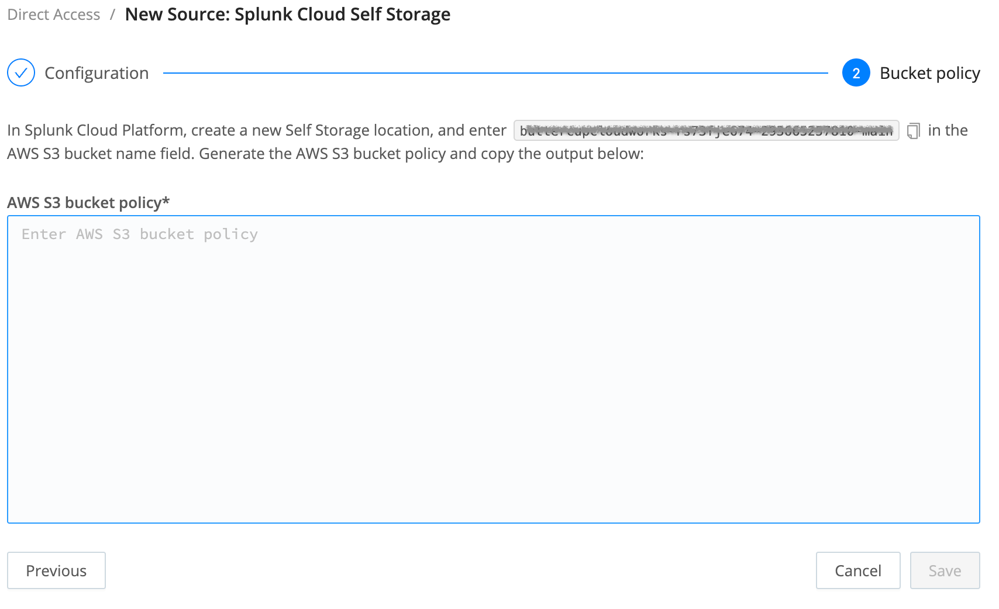Screen dimensions: 999x609
Task: Click the Previous button
Action: (56, 570)
